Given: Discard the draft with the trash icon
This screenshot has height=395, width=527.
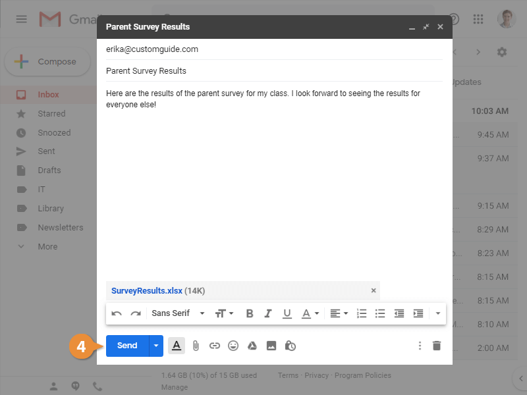Looking at the screenshot, I should (x=437, y=345).
